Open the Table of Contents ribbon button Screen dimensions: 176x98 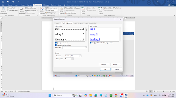[x=4, y=11]
